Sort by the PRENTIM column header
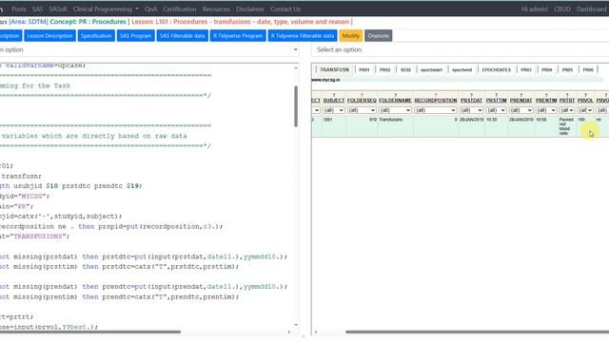Image resolution: width=609 pixels, height=342 pixels. tap(546, 101)
